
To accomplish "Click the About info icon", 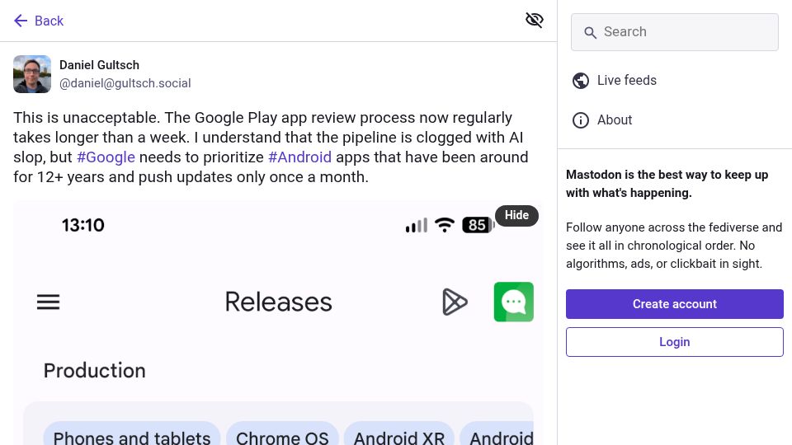I will coord(580,120).
